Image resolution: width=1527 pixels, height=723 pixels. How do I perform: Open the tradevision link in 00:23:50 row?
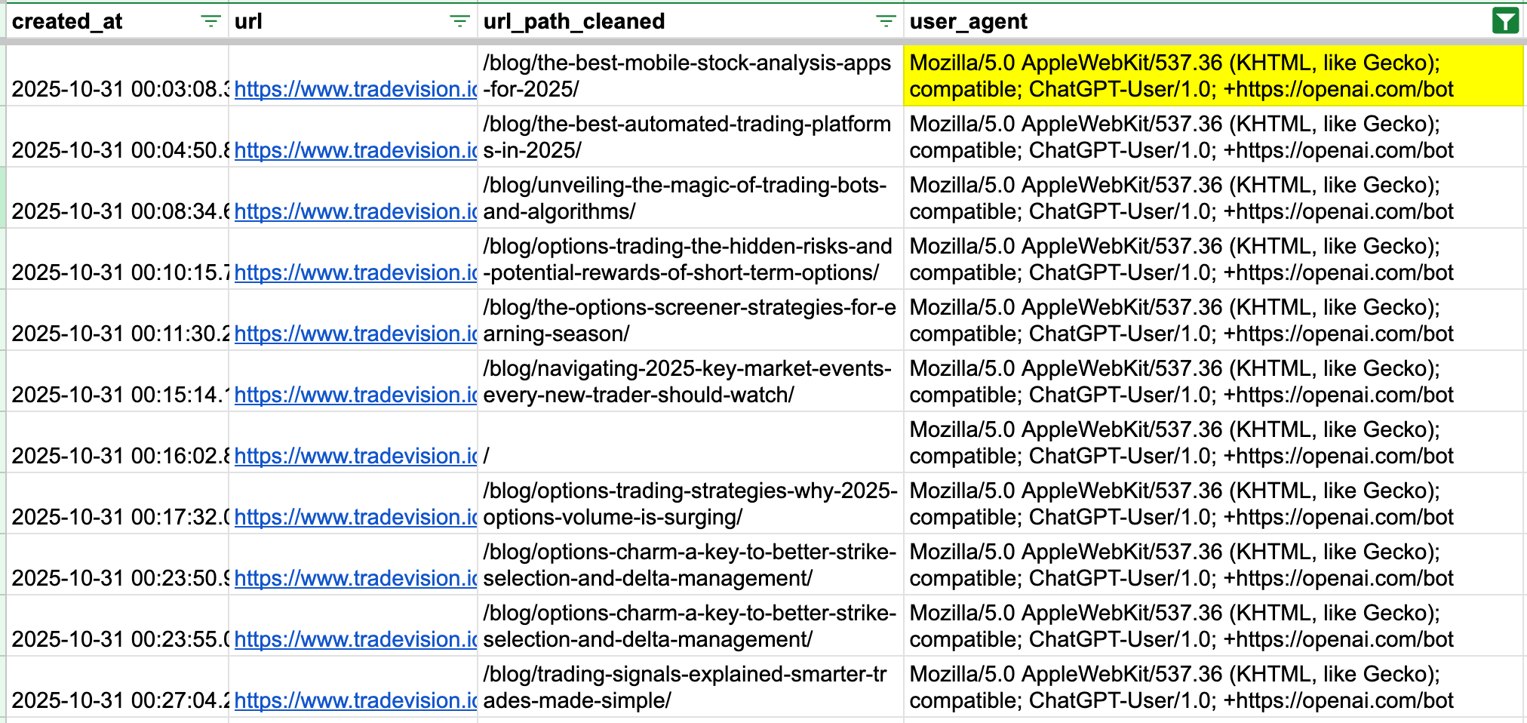(x=355, y=578)
